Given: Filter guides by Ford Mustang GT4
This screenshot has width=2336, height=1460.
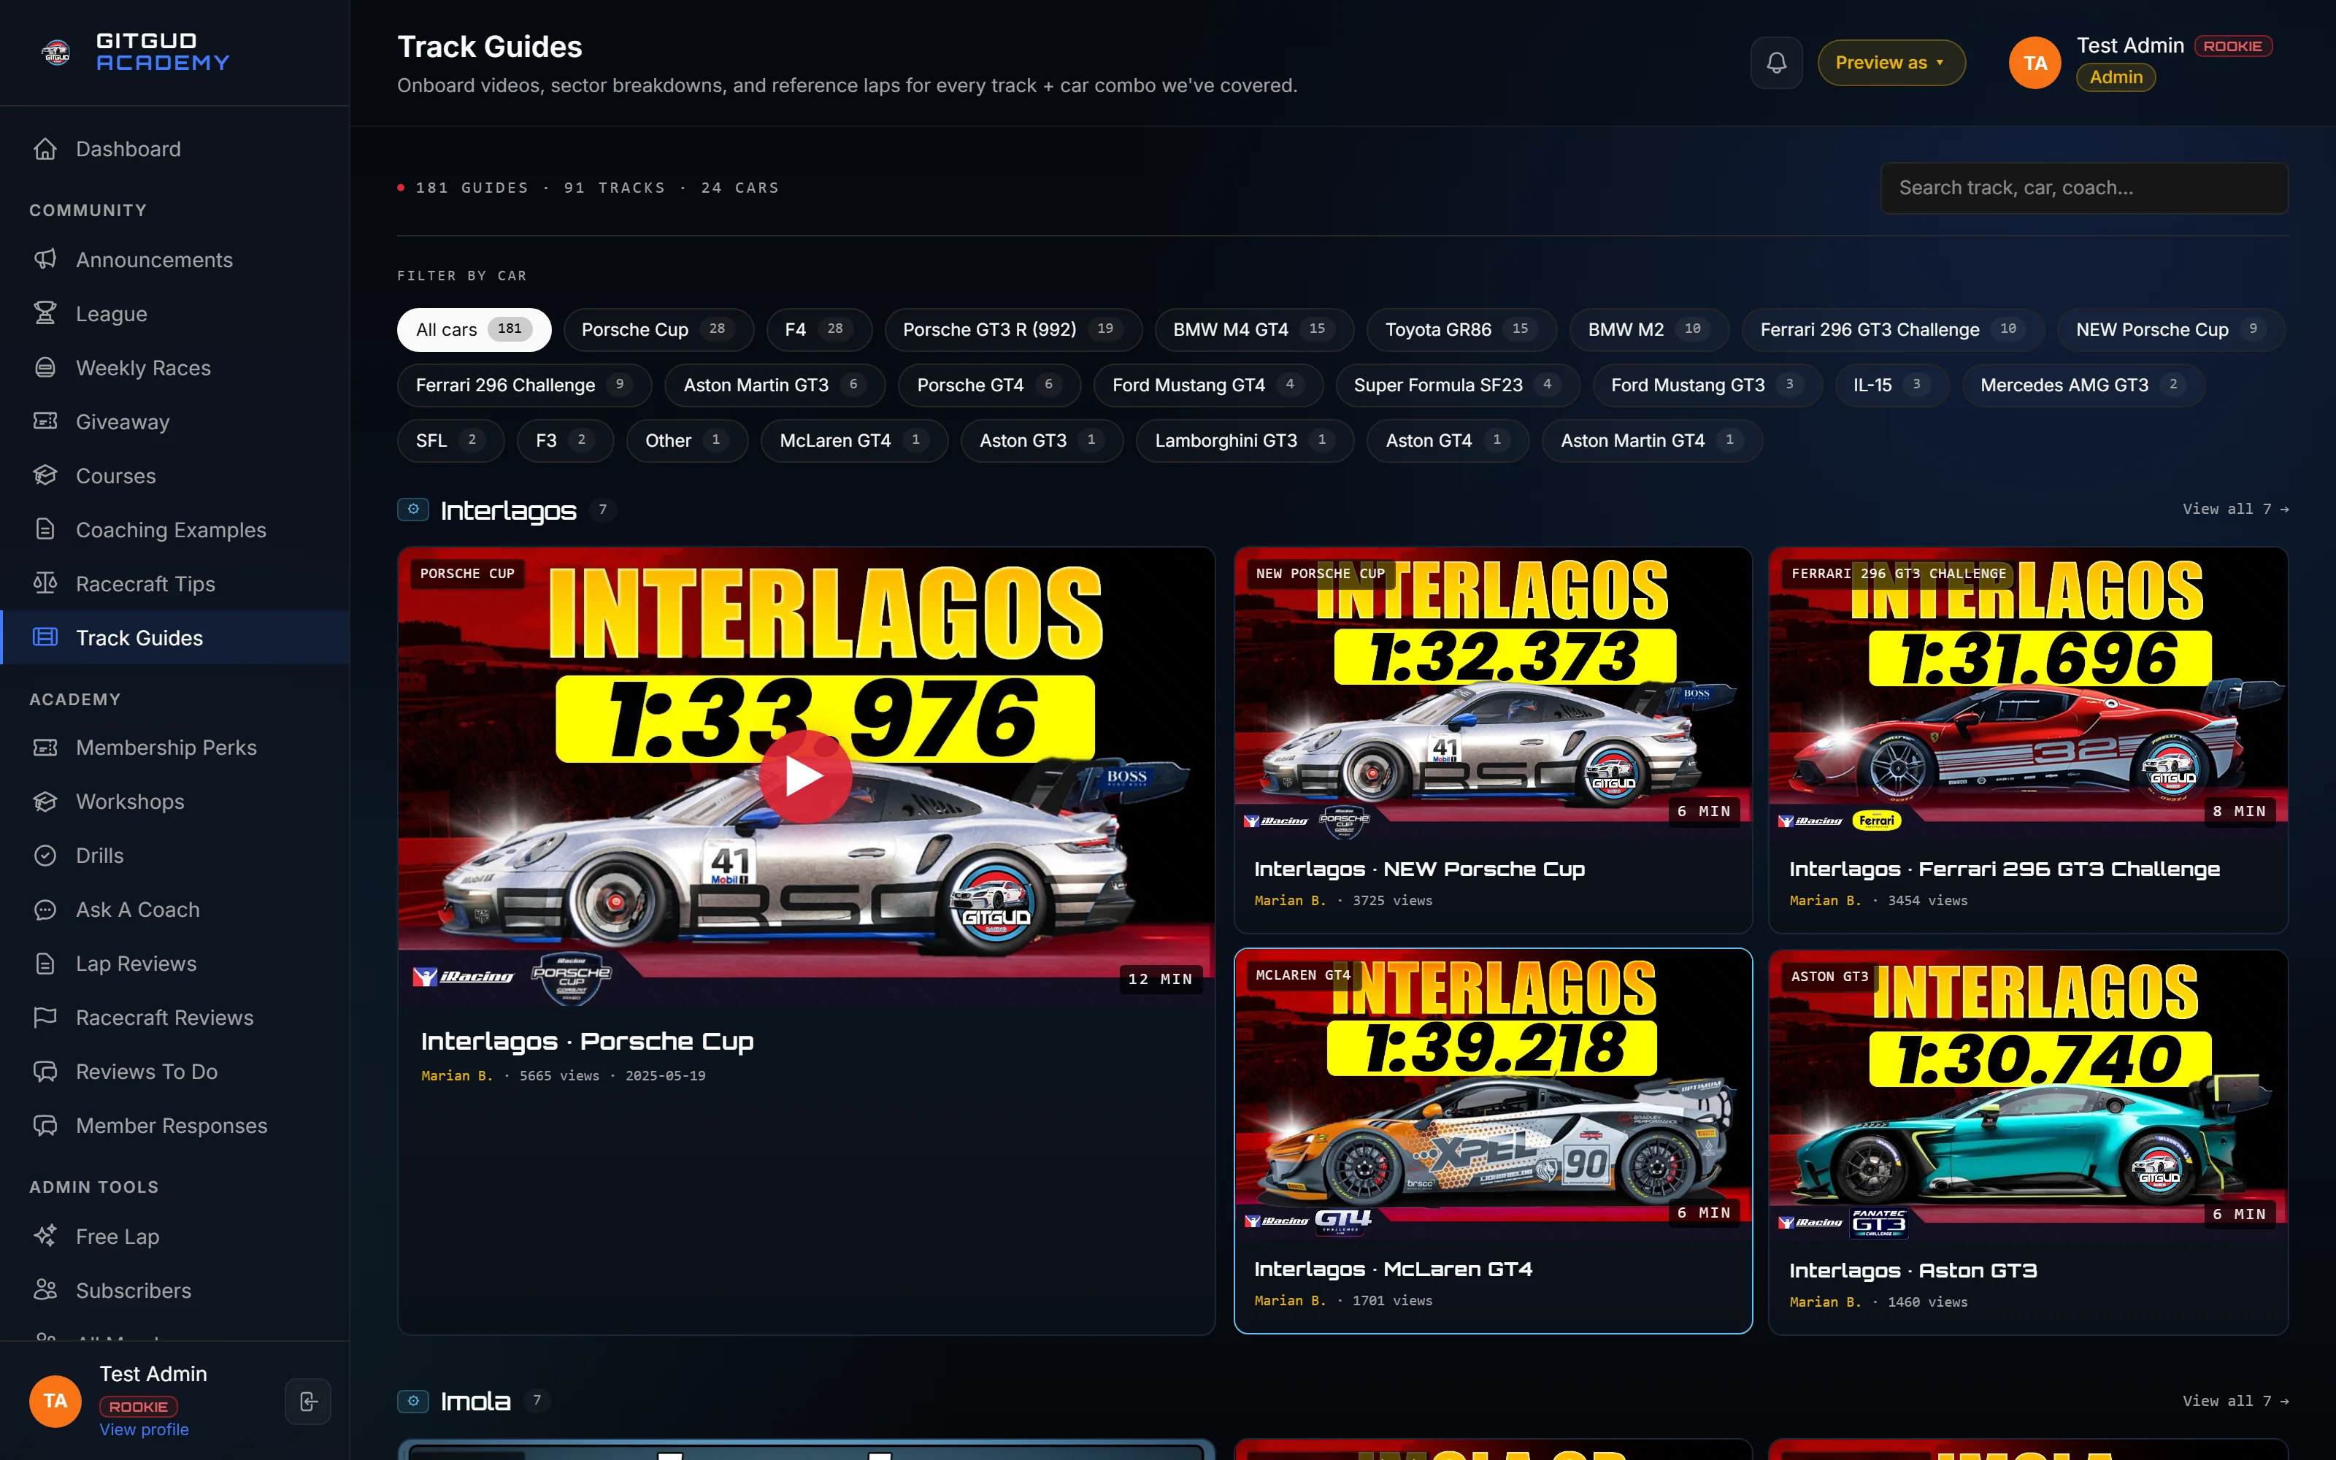Looking at the screenshot, I should pyautogui.click(x=1209, y=384).
